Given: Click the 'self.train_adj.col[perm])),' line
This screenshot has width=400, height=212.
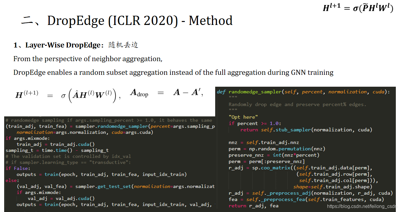Looking at the screenshot, I should (x=338, y=181).
